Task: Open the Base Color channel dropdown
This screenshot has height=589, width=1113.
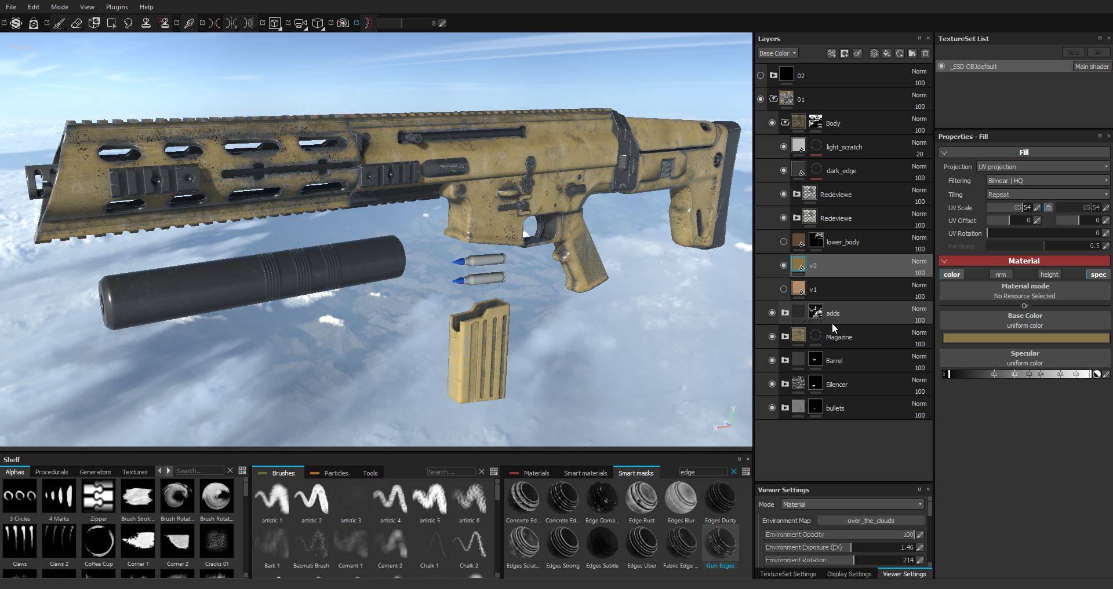Action: click(777, 53)
